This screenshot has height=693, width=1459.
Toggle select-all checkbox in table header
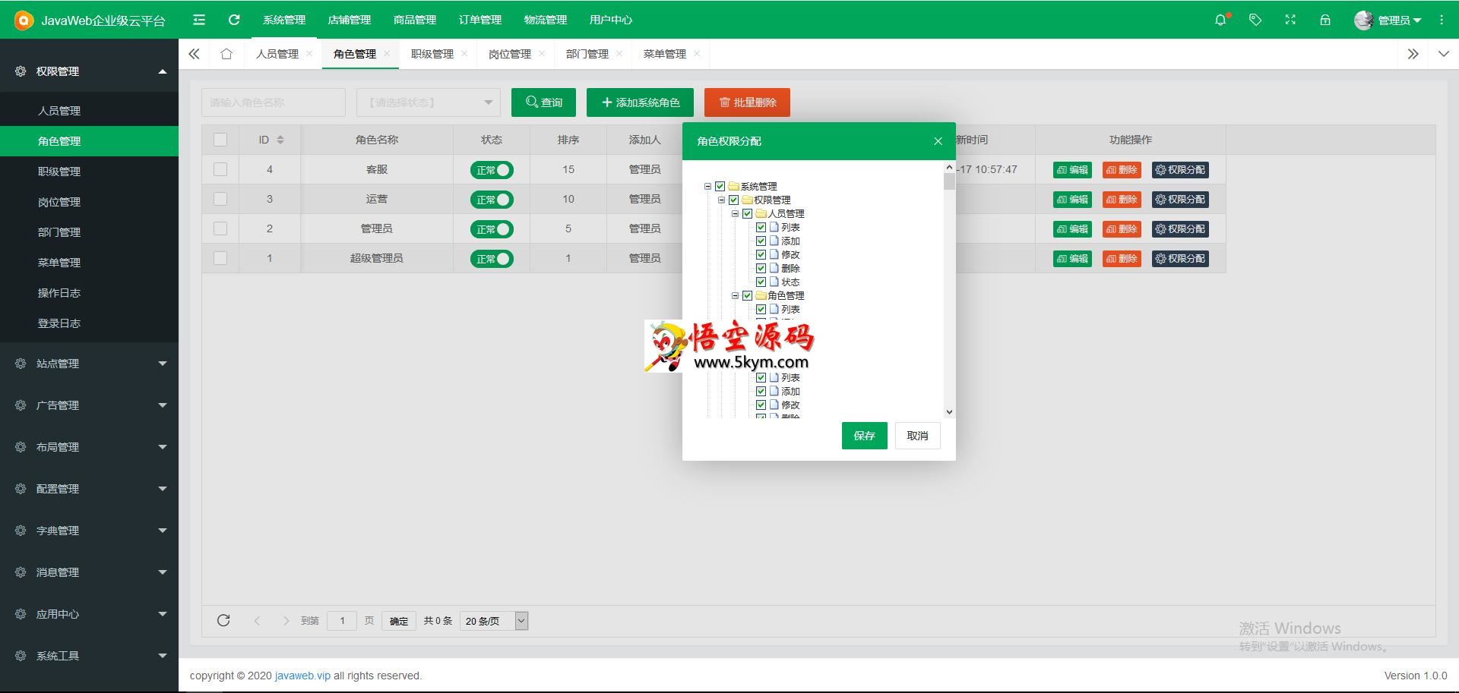click(220, 140)
